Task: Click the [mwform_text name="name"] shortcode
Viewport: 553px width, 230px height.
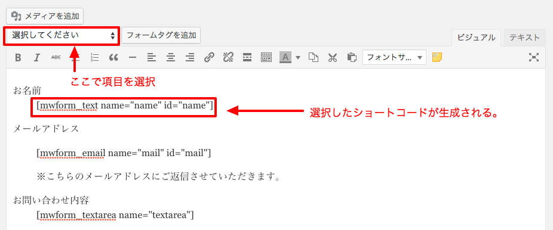Action: tap(125, 105)
